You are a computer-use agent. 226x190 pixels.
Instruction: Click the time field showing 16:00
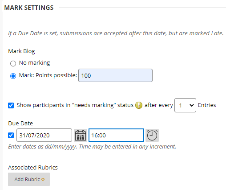pyautogui.click(x=116, y=135)
